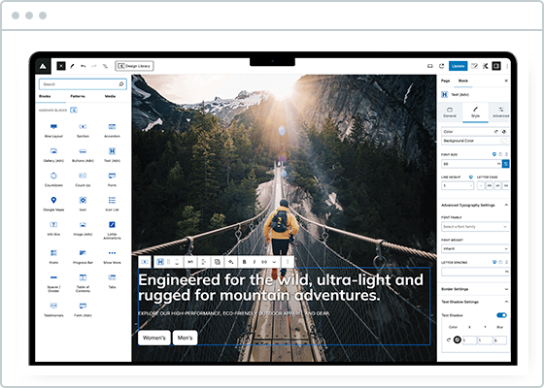Open the Advanced settings tab
Viewport: 544px width, 388px height.
[500, 113]
